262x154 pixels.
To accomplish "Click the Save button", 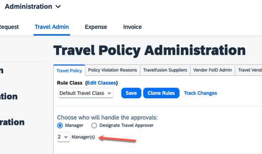I will click(131, 93).
